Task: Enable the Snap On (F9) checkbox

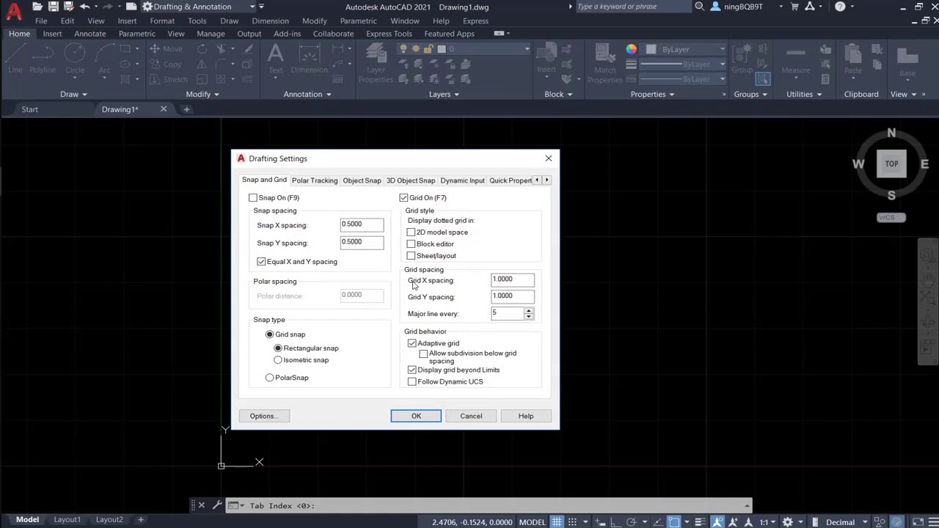Action: [x=253, y=198]
